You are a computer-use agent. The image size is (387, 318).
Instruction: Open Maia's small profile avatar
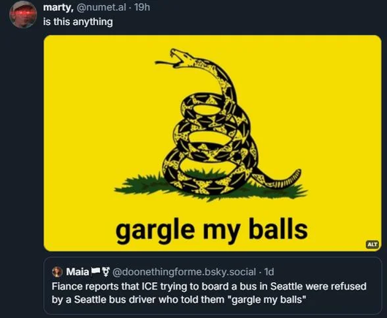(x=58, y=272)
